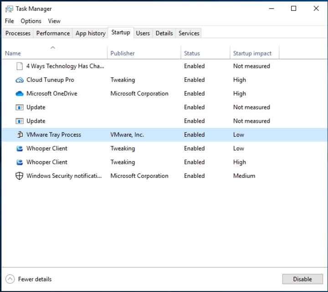Click Enabled status for Windows Security
Image resolution: width=328 pixels, height=292 pixels.
[x=195, y=176]
